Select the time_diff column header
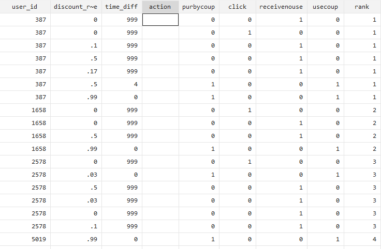This screenshot has width=381, height=249. click(122, 7)
